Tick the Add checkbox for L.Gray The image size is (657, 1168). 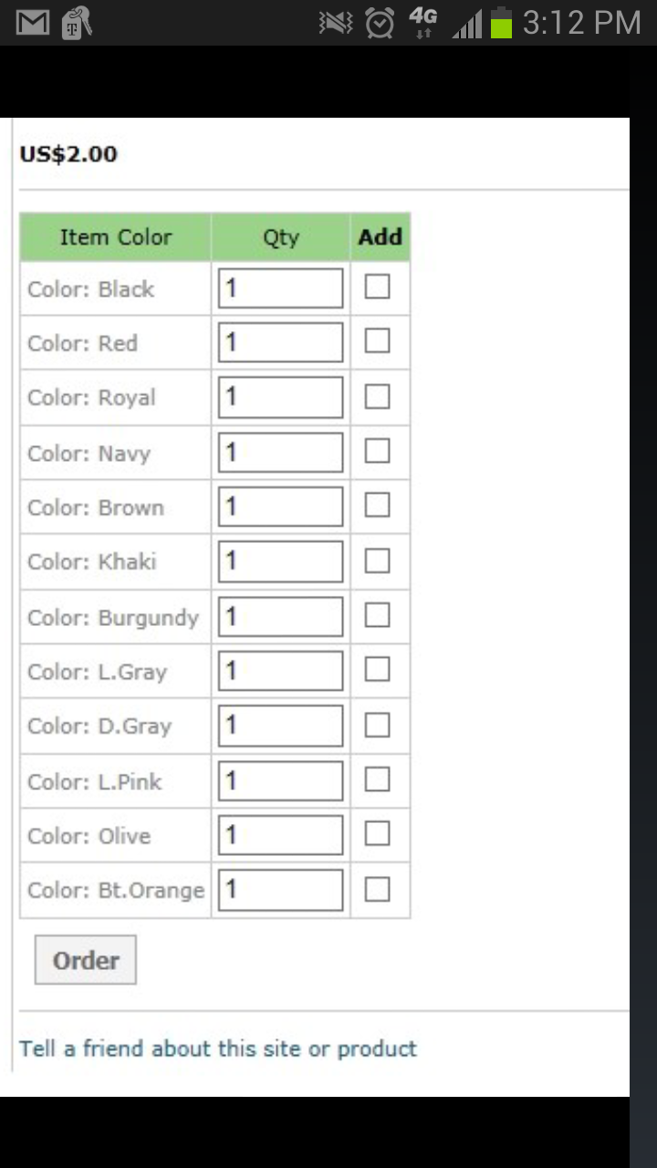(377, 670)
